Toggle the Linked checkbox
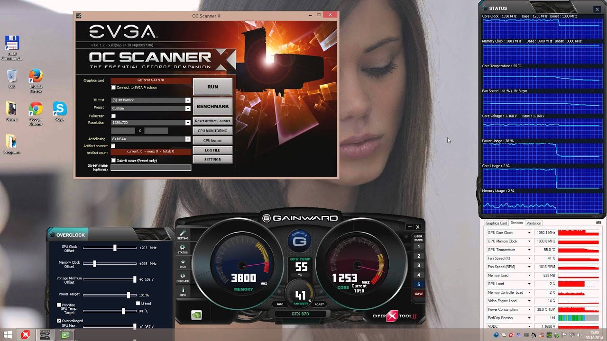The height and width of the screenshot is (341, 607). [x=138, y=303]
